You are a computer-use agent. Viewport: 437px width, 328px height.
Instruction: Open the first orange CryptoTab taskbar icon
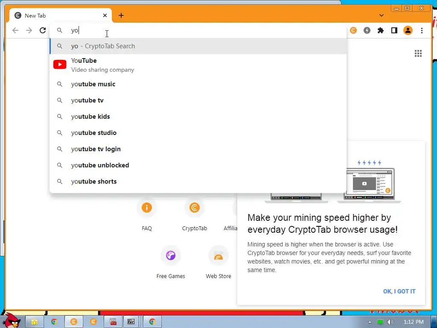pyautogui.click(x=73, y=322)
